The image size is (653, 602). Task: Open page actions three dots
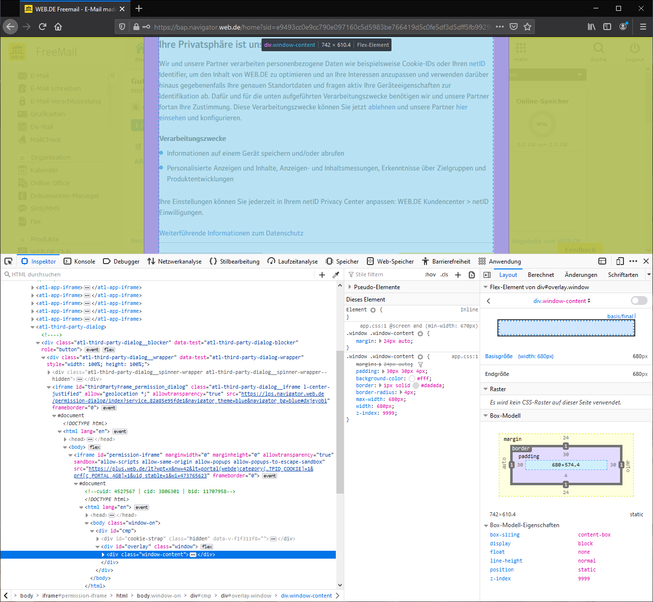500,27
